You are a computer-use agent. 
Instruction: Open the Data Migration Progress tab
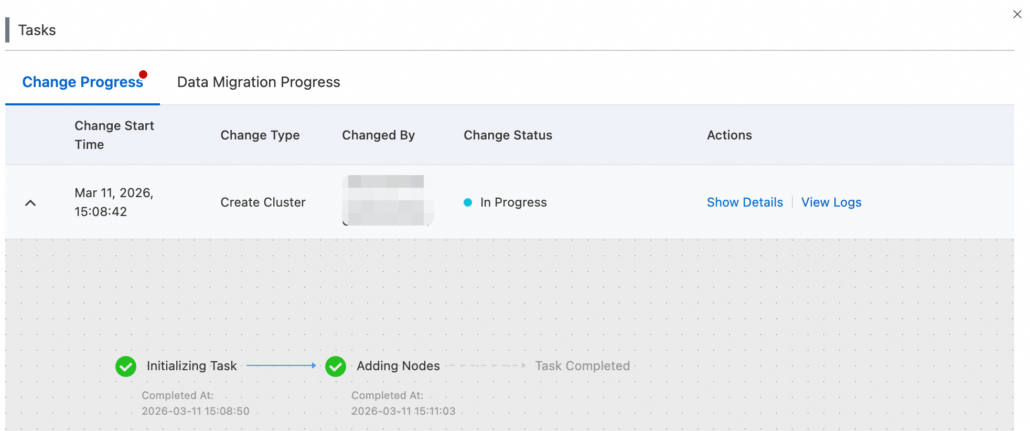(259, 82)
